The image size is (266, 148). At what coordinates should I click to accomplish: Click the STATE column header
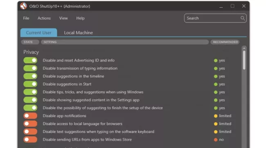(30, 42)
